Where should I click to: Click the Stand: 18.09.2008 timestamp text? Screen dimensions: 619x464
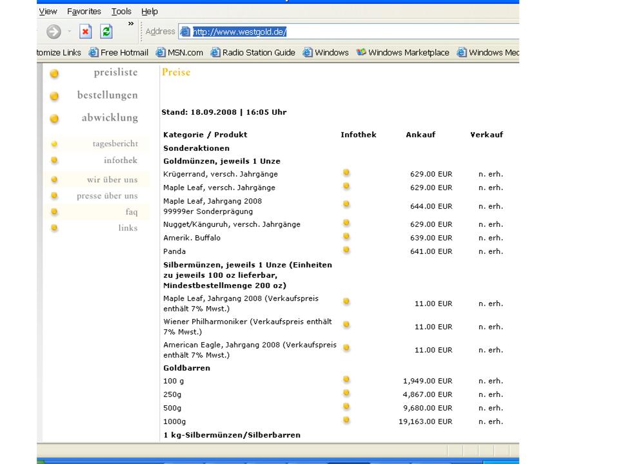[x=224, y=112]
